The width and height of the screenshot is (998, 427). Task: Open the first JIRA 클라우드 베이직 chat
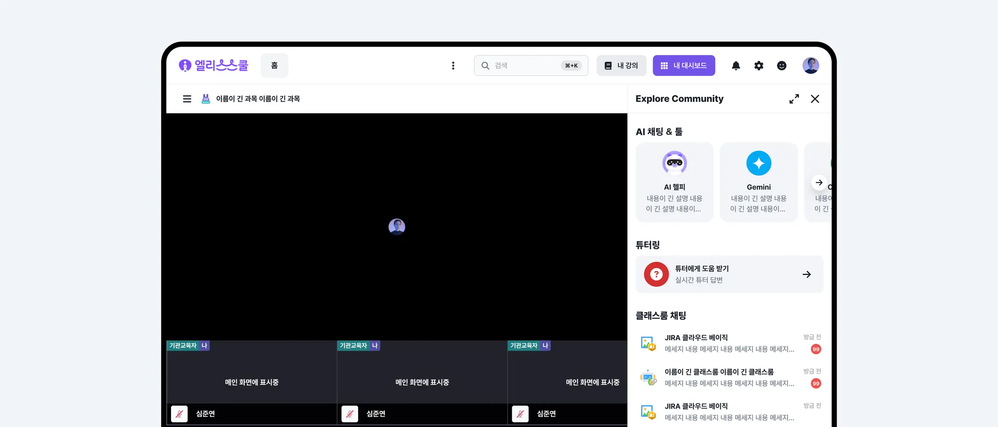coord(729,343)
